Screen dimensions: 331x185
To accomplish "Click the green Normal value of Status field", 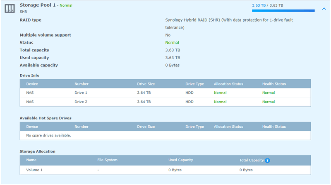I will pos(172,43).
